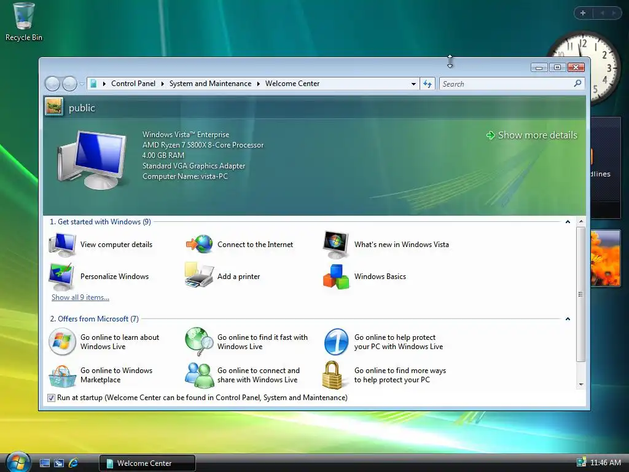
Task: Click Control Panel breadcrumb
Action: 133,84
